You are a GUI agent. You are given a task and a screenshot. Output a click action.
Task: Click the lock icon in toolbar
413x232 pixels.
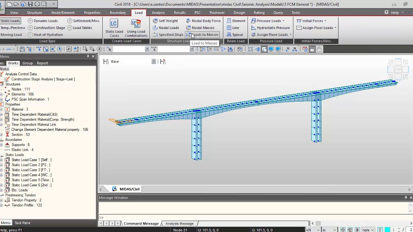click(312, 49)
